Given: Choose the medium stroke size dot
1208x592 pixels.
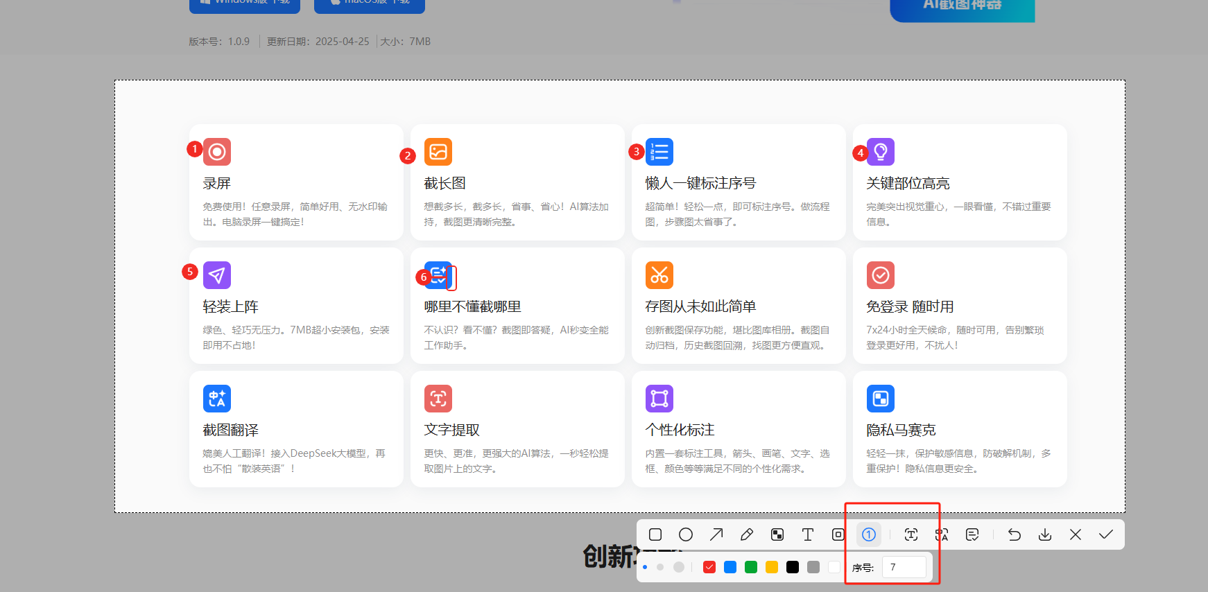Looking at the screenshot, I should [660, 567].
